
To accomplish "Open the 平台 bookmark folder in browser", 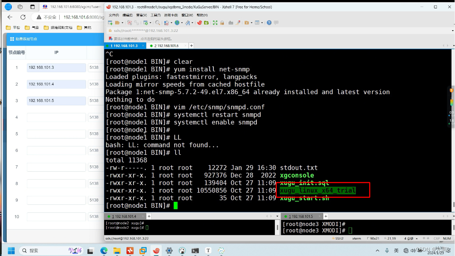I will point(13,28).
